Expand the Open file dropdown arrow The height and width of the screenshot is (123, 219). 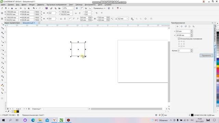(9, 8)
